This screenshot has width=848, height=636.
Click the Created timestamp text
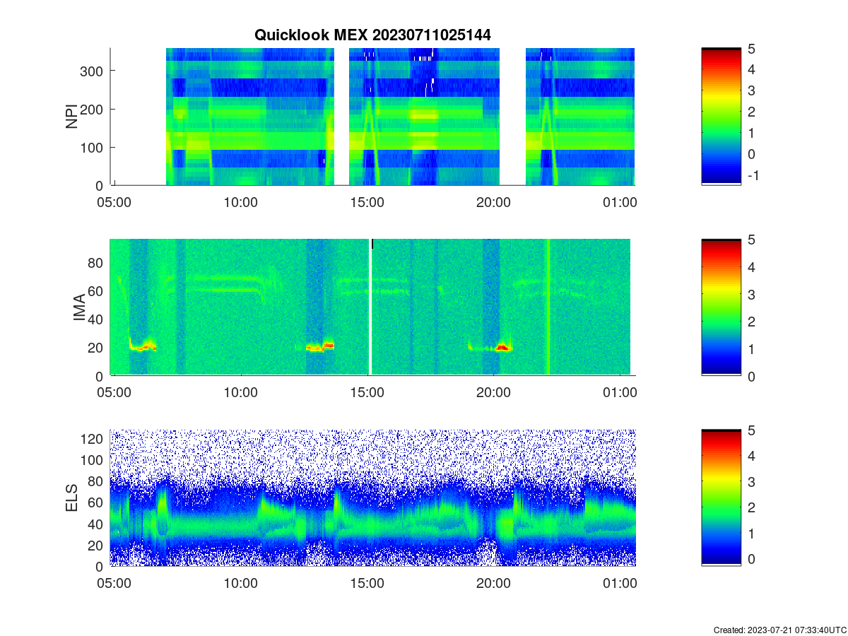point(779,629)
